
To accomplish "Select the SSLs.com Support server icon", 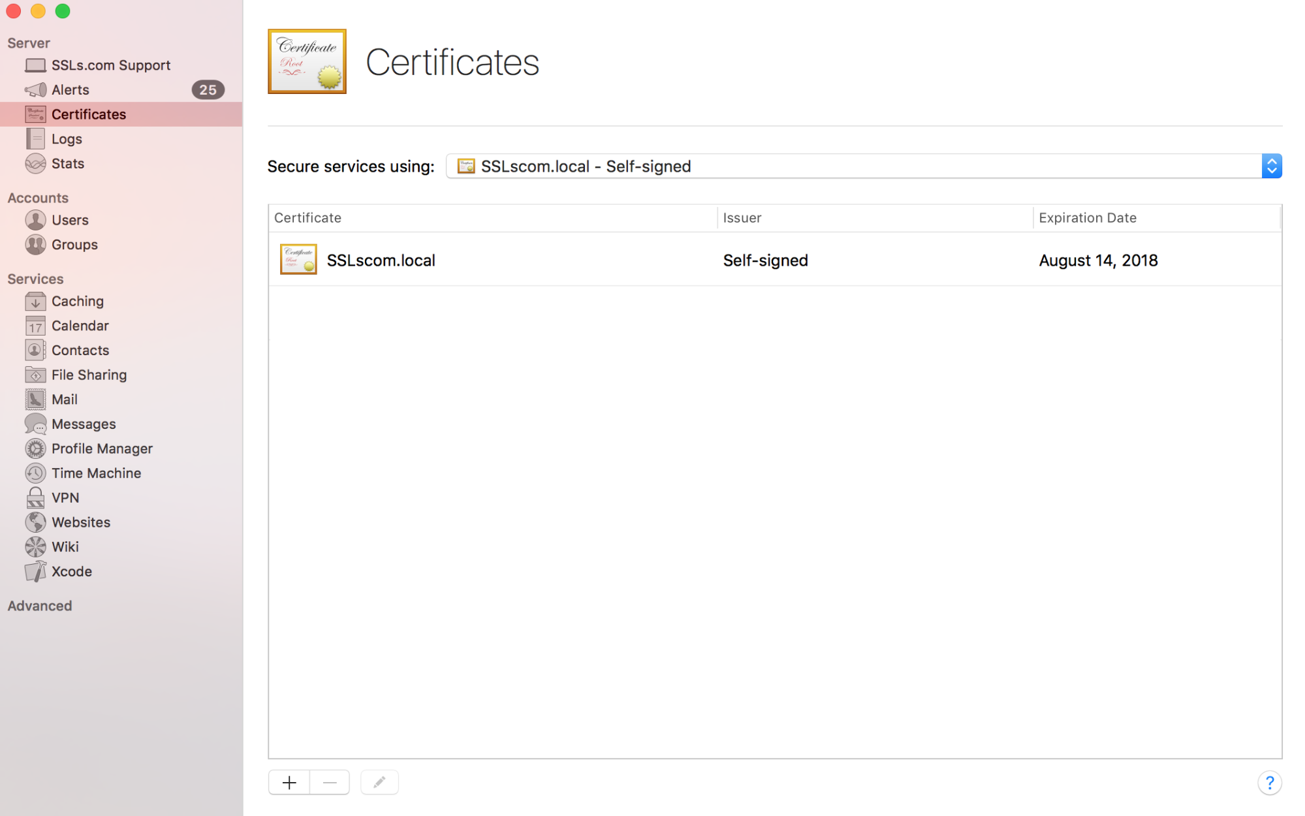I will (35, 65).
